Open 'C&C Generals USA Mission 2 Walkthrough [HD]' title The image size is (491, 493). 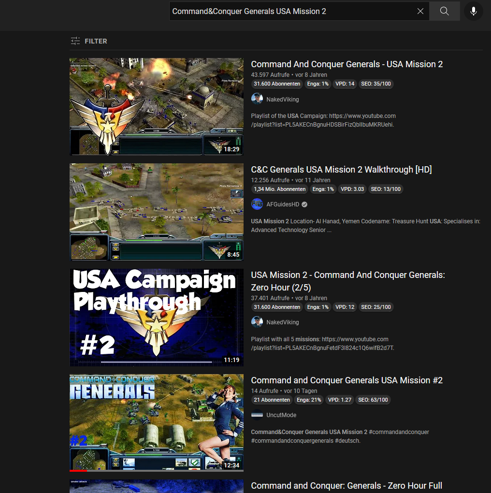pyautogui.click(x=341, y=170)
